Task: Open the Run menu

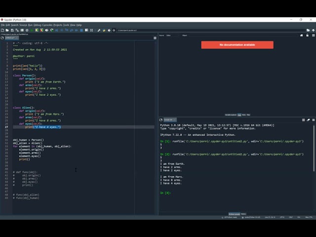Action: coord(30,25)
